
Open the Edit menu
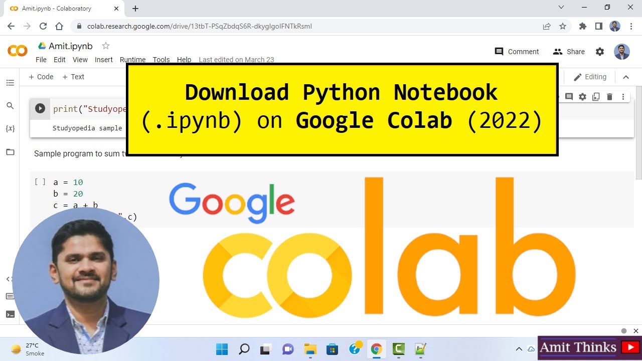(x=60, y=60)
